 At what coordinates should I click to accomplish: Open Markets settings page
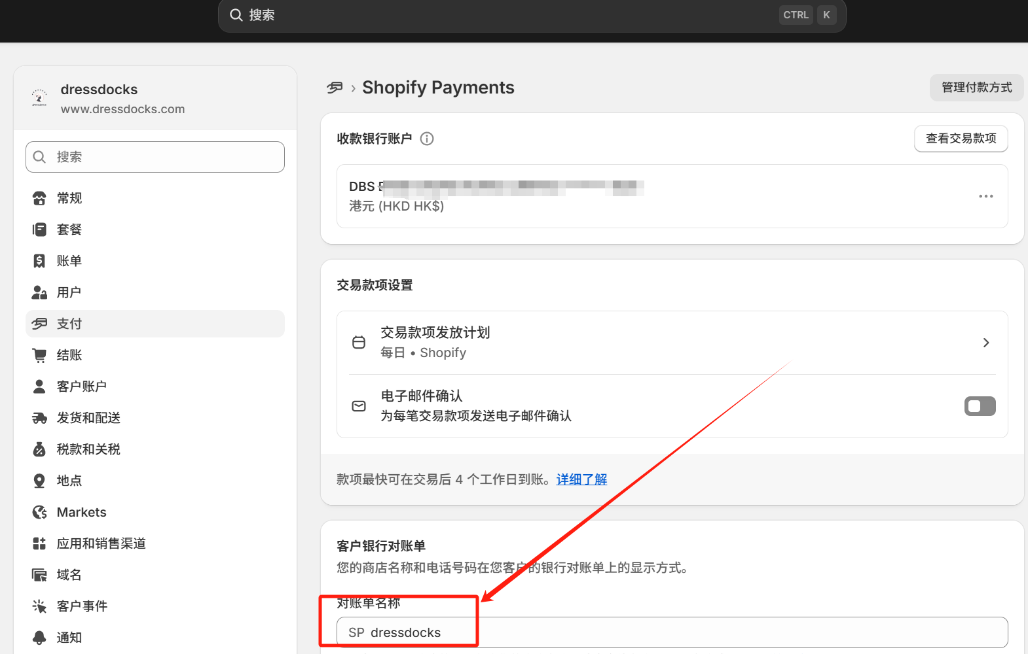click(x=155, y=512)
